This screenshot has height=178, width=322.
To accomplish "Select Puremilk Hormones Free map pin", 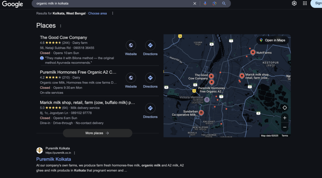I will [212, 82].
